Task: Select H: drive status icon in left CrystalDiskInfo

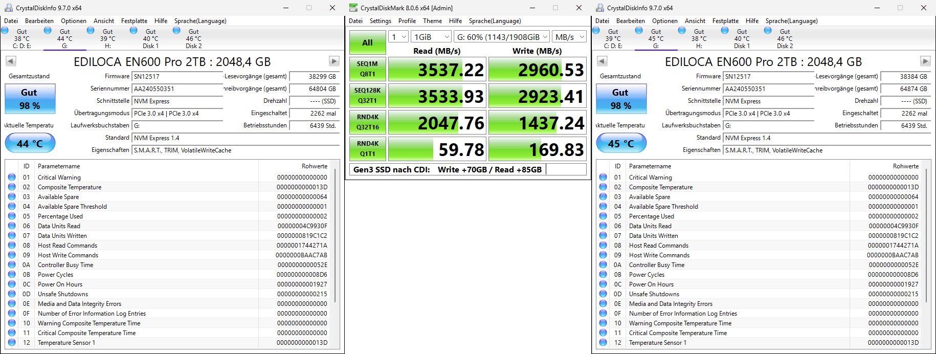Action: (x=91, y=30)
